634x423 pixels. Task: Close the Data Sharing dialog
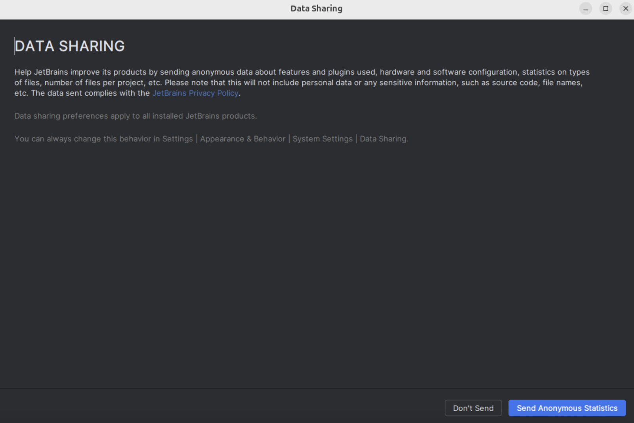click(626, 8)
